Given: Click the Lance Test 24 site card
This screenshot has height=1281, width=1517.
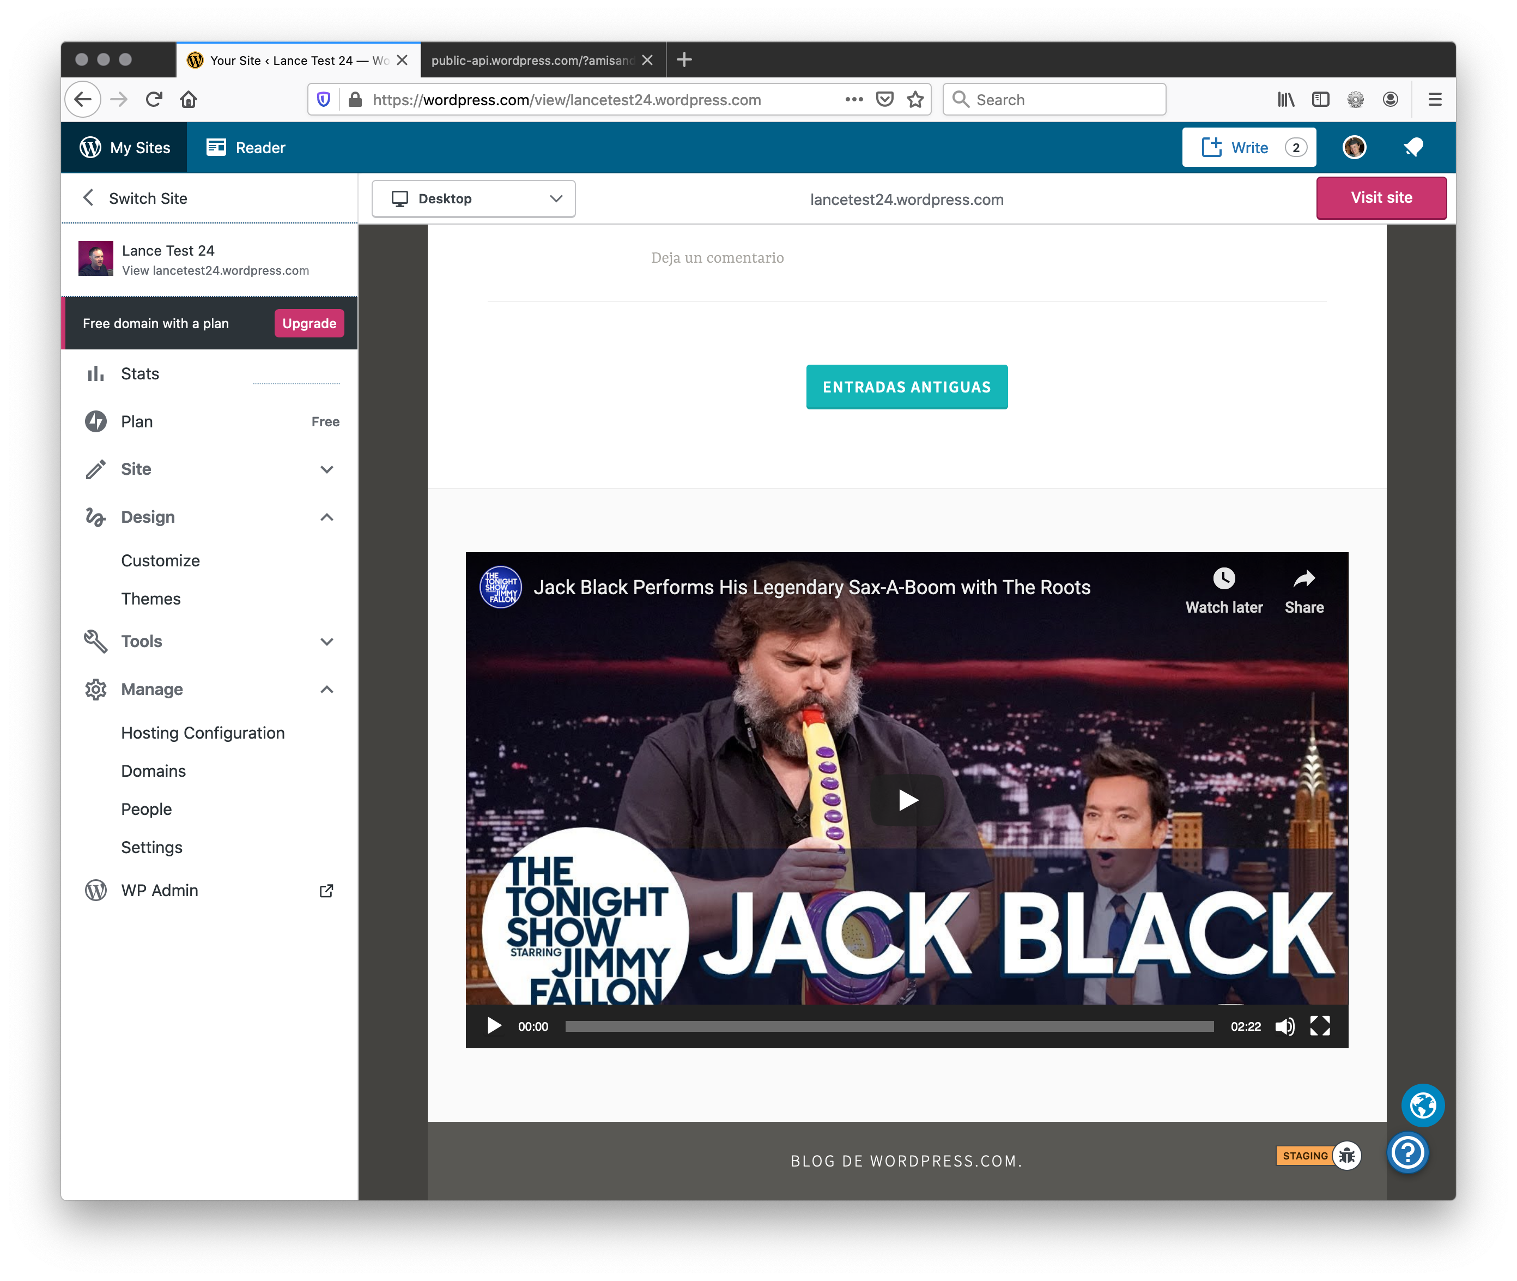Looking at the screenshot, I should [x=209, y=259].
